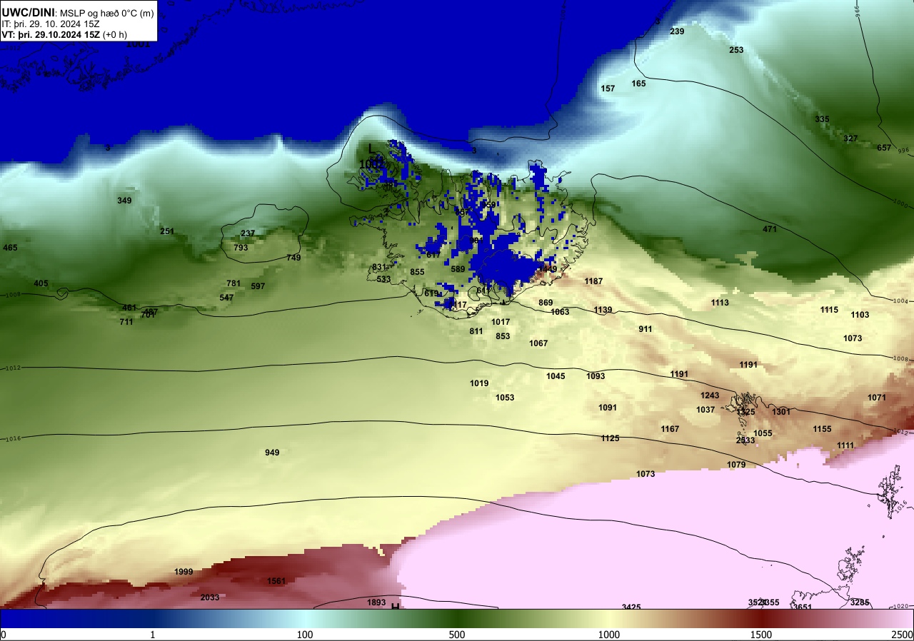Click the freezing level value 1893
This screenshot has width=914, height=641.
[376, 602]
